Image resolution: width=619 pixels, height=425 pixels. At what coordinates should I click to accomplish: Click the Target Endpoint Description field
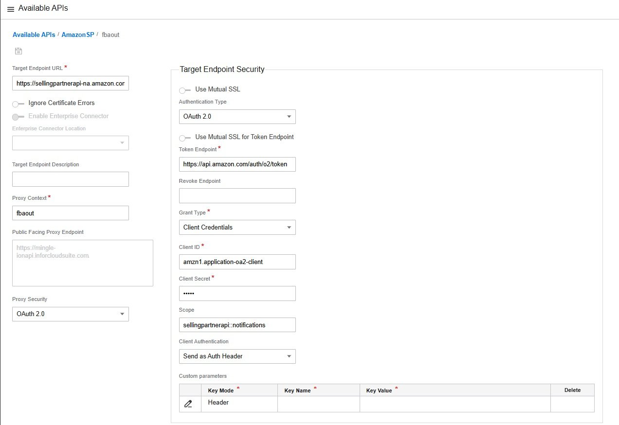(70, 179)
